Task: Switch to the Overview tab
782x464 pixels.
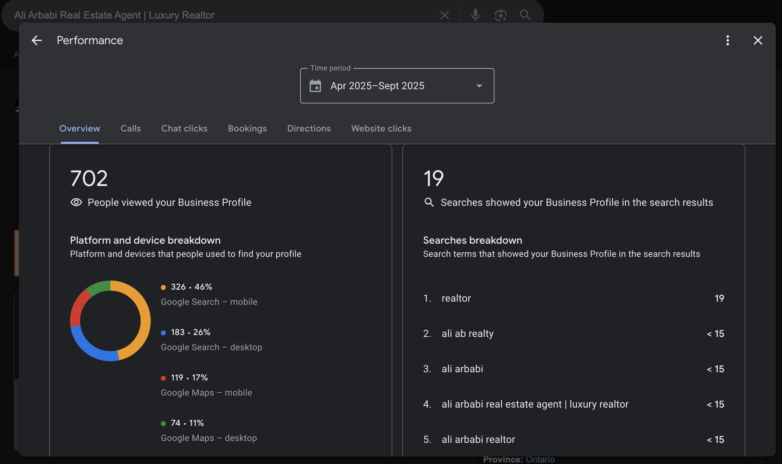Action: click(80, 128)
